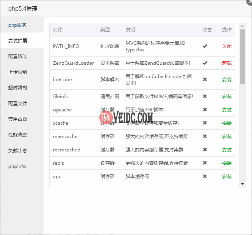This screenshot has height=235, width=252.
Task: Open the phpinfo tab
Action: 17,166
